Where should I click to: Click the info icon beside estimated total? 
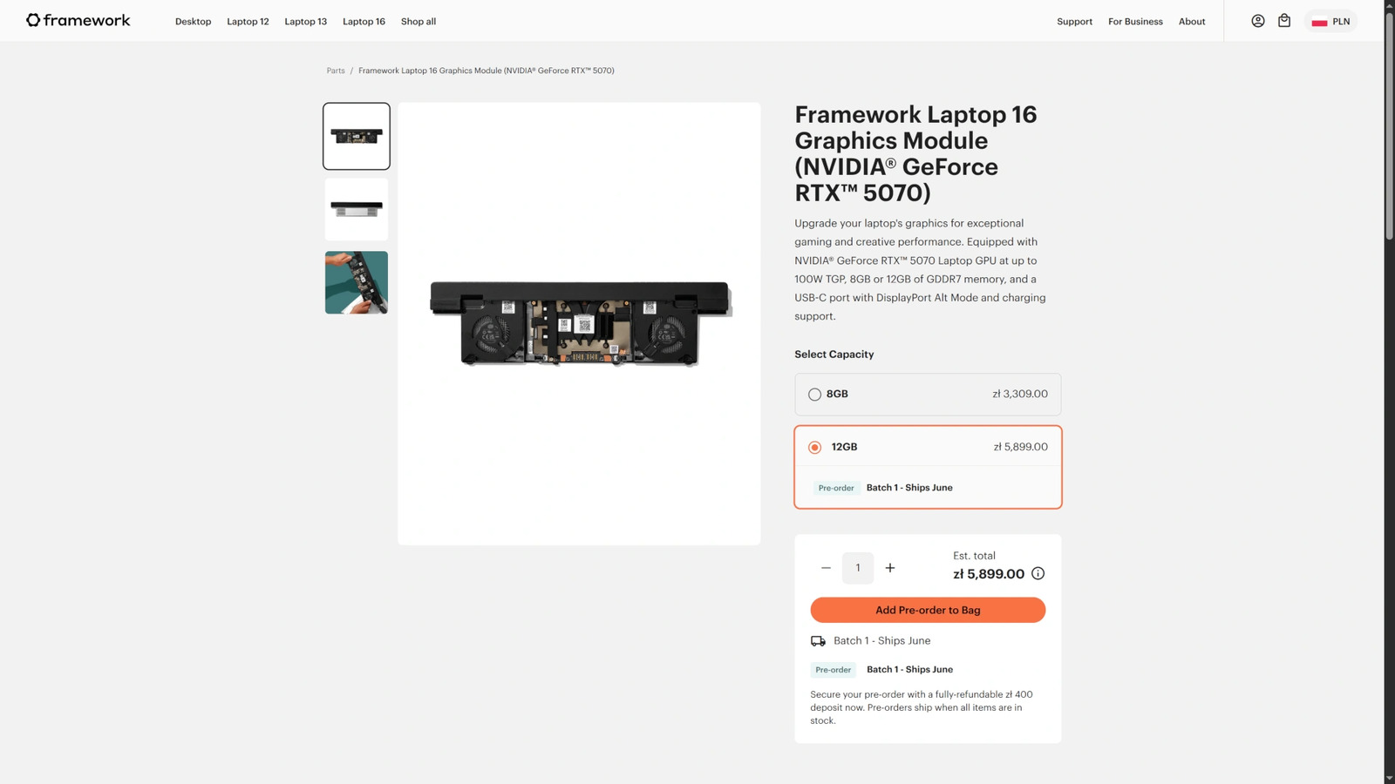1038,573
